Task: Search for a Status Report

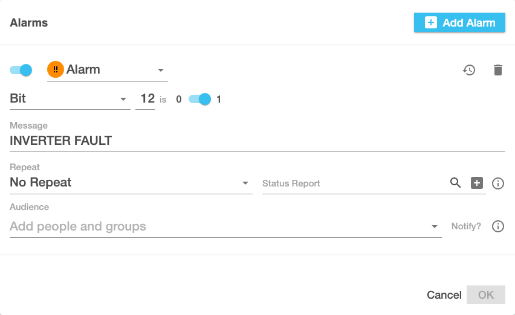Action: click(456, 183)
